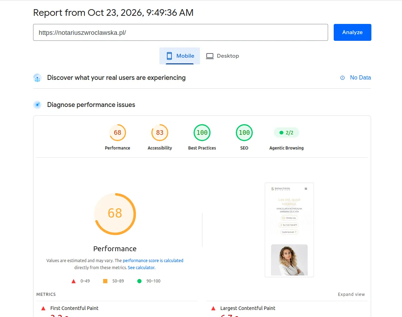Click the First Contentful Paint red triangle
This screenshot has width=402, height=317.
coord(43,308)
